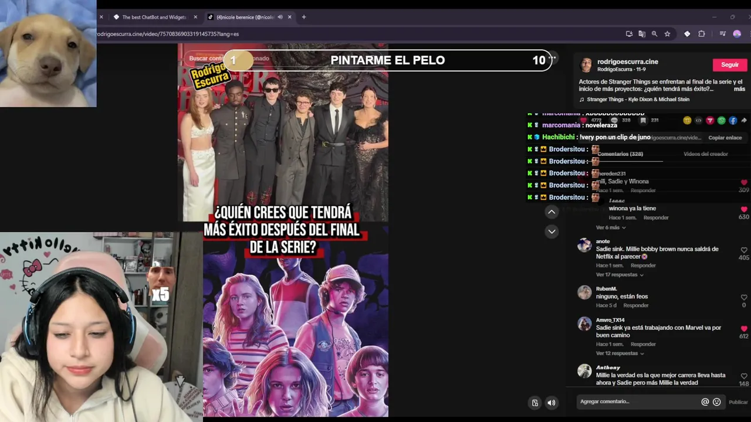Like the comment 'winona ya la tiene'
The width and height of the screenshot is (751, 422).
click(744, 209)
